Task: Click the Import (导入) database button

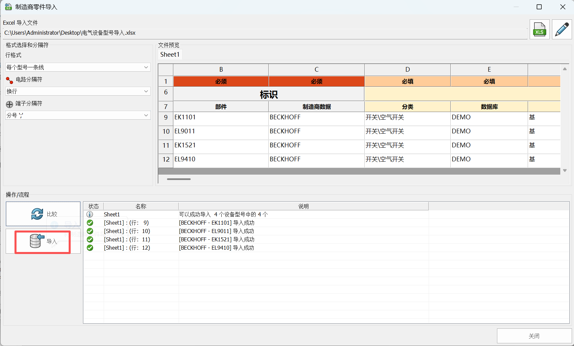Action: (x=43, y=241)
